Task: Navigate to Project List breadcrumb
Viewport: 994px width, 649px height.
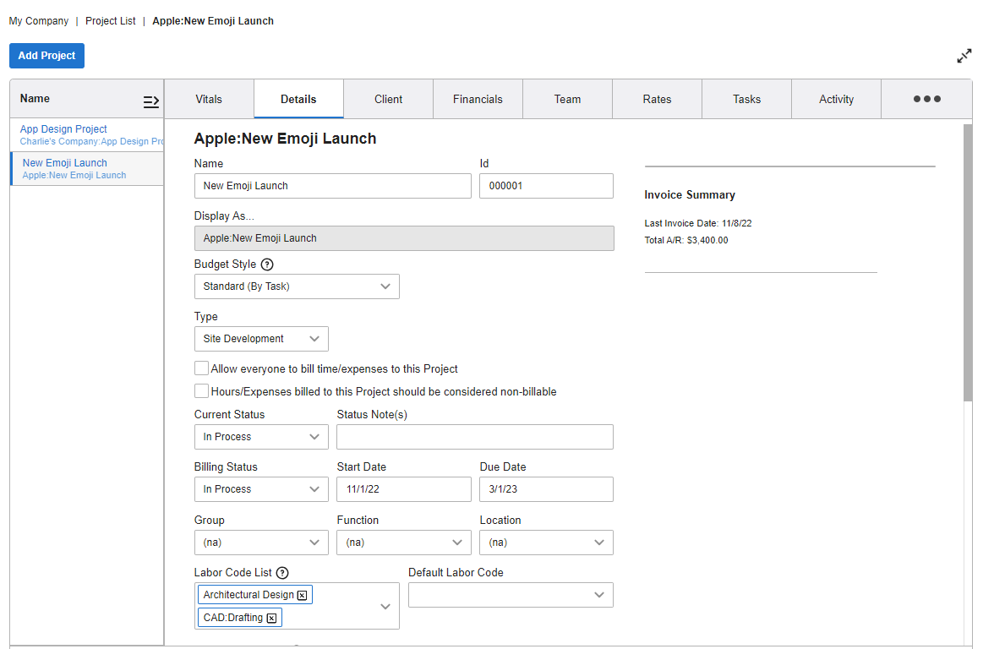Action: coord(110,20)
